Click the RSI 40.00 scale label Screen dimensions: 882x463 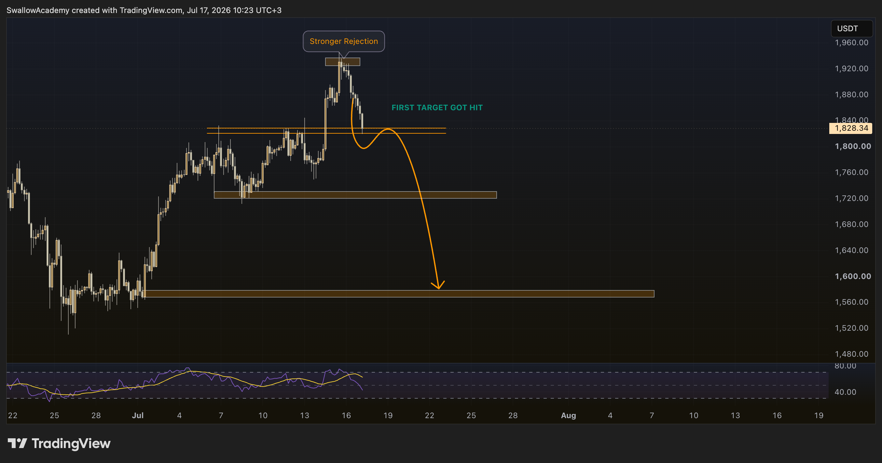(845, 392)
